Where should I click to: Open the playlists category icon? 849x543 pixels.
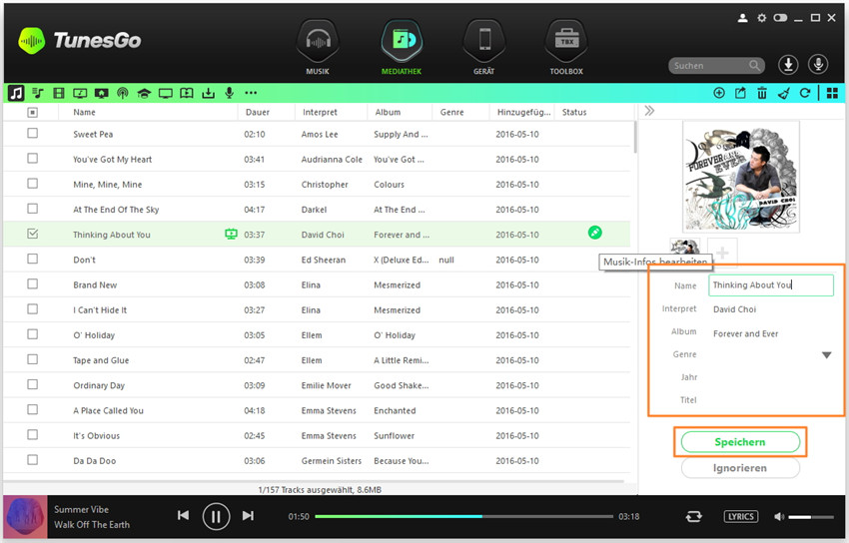point(37,93)
